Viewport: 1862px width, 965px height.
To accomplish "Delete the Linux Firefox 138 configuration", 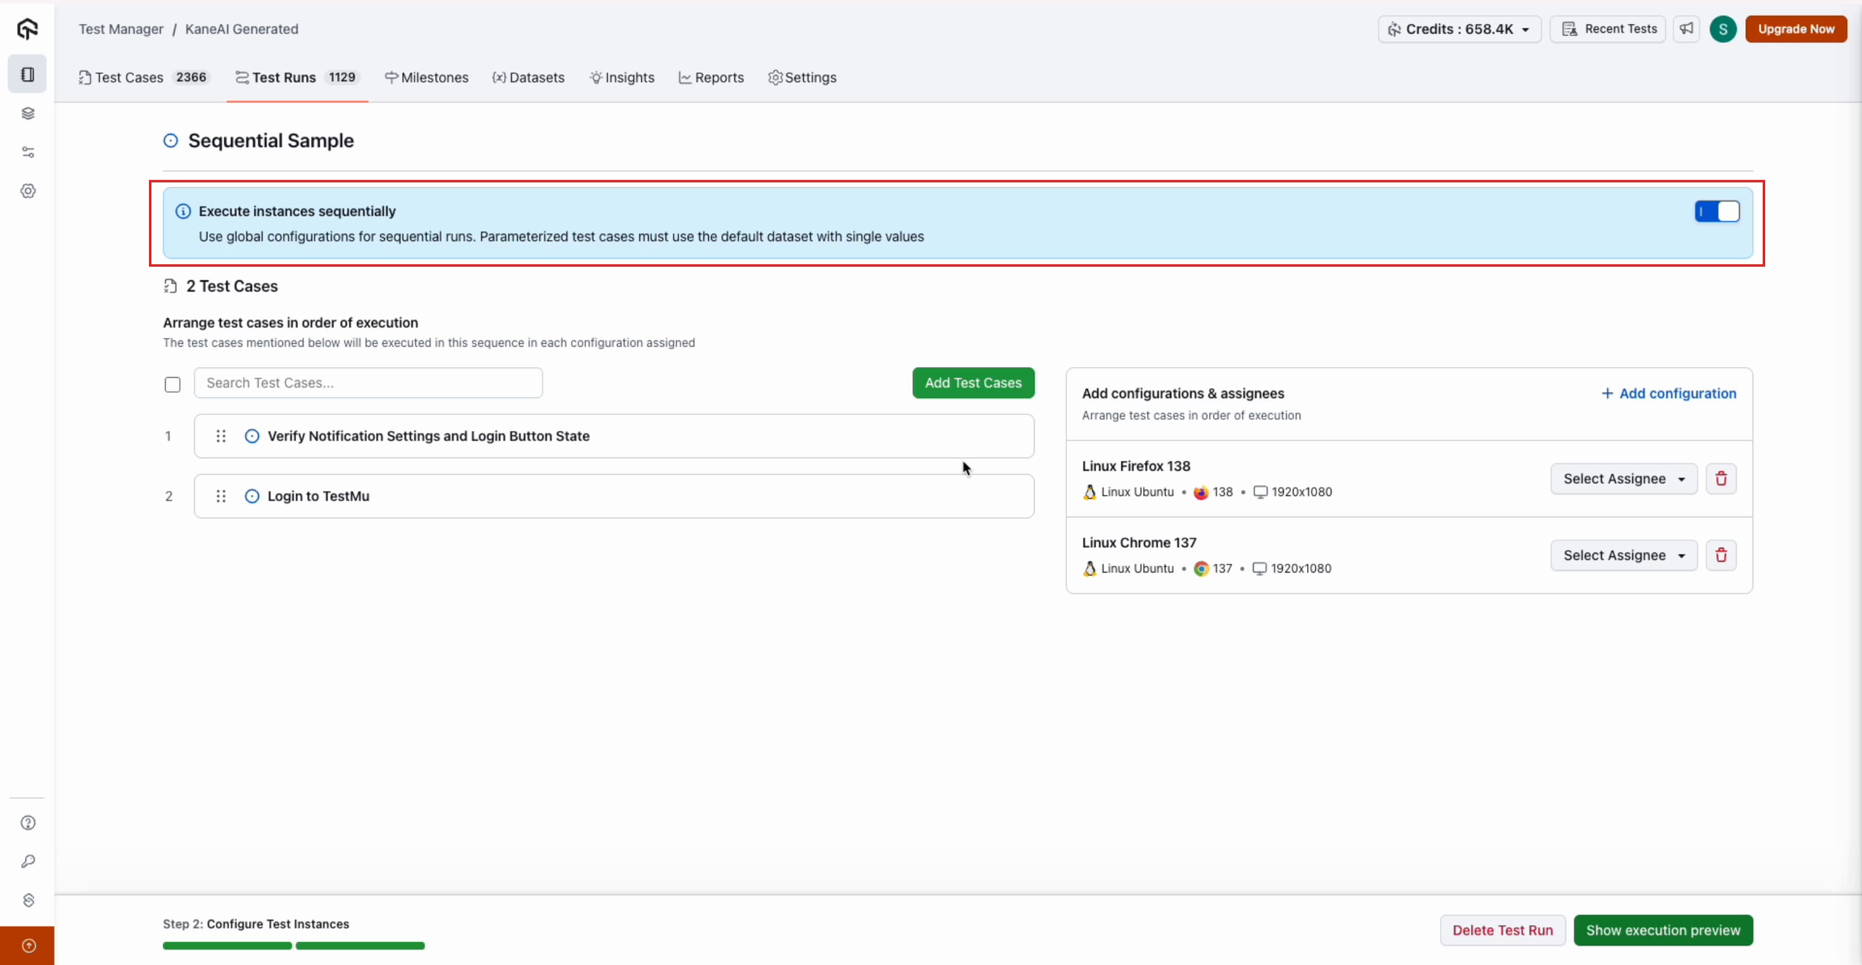I will [x=1720, y=479].
